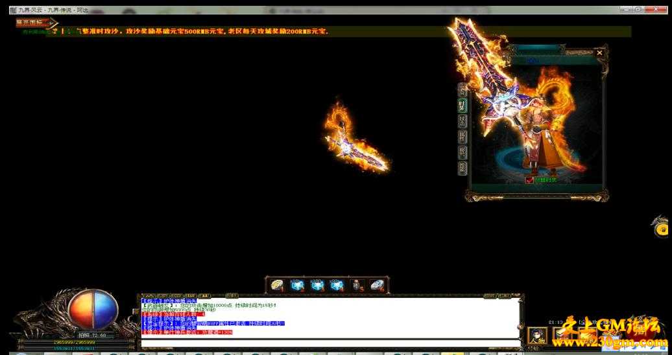Screen dimensions: 672x355
Task: Select the second chat channel tab
Action: click(163, 296)
